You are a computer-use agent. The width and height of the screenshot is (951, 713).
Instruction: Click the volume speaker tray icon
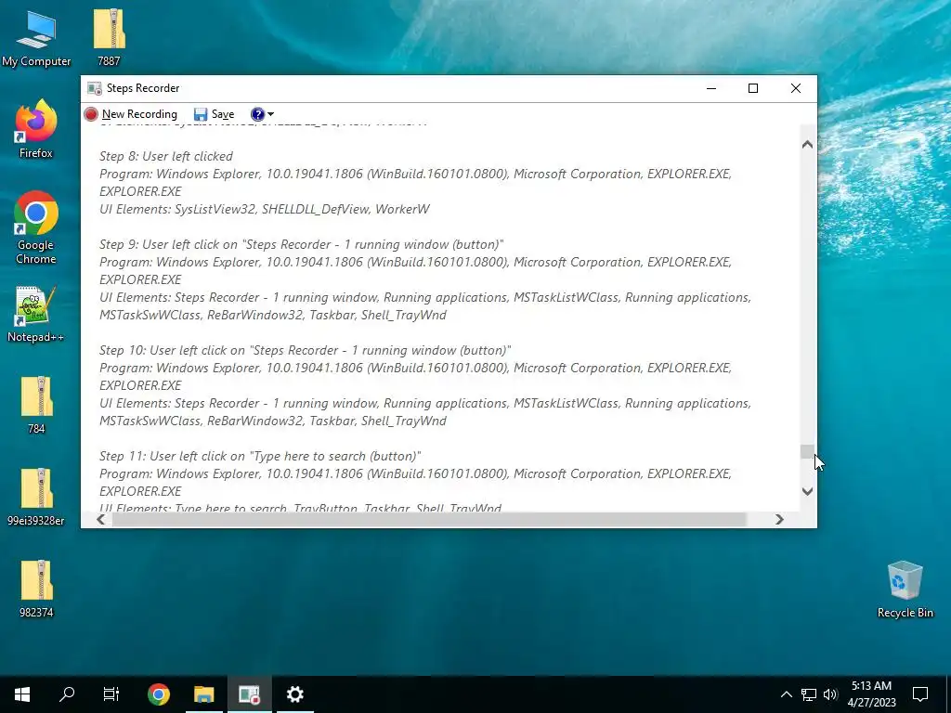[830, 694]
